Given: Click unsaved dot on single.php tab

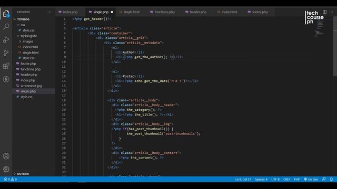Looking at the screenshot, I should pyautogui.click(x=112, y=12).
